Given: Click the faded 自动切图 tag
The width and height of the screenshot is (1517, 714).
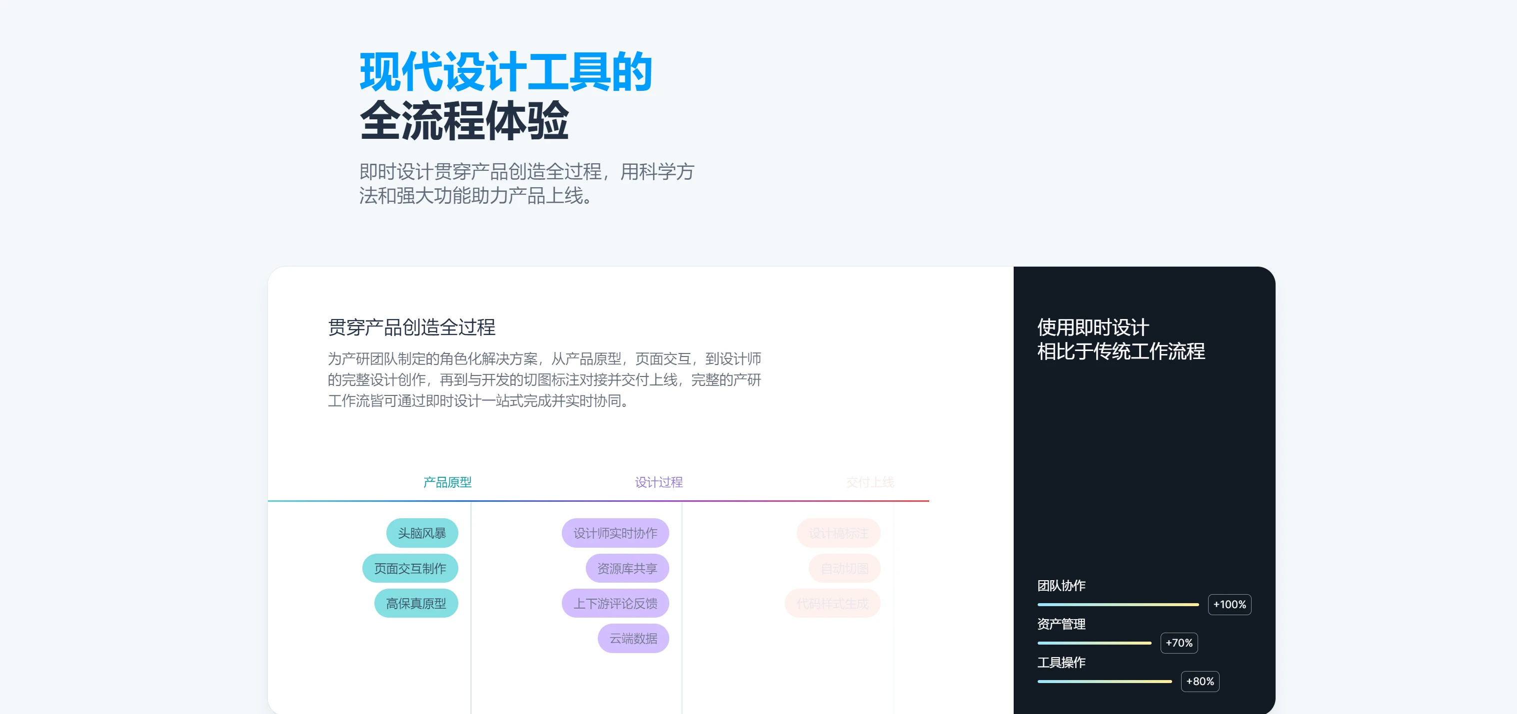Looking at the screenshot, I should coord(845,568).
